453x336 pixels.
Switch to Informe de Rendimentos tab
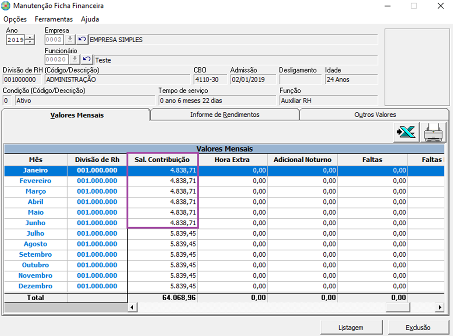coord(225,114)
